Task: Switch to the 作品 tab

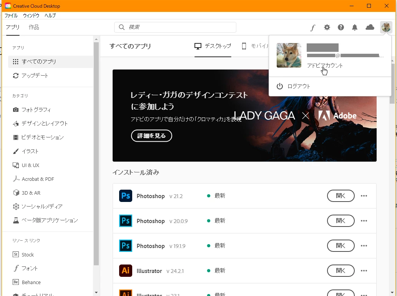Action: [34, 27]
